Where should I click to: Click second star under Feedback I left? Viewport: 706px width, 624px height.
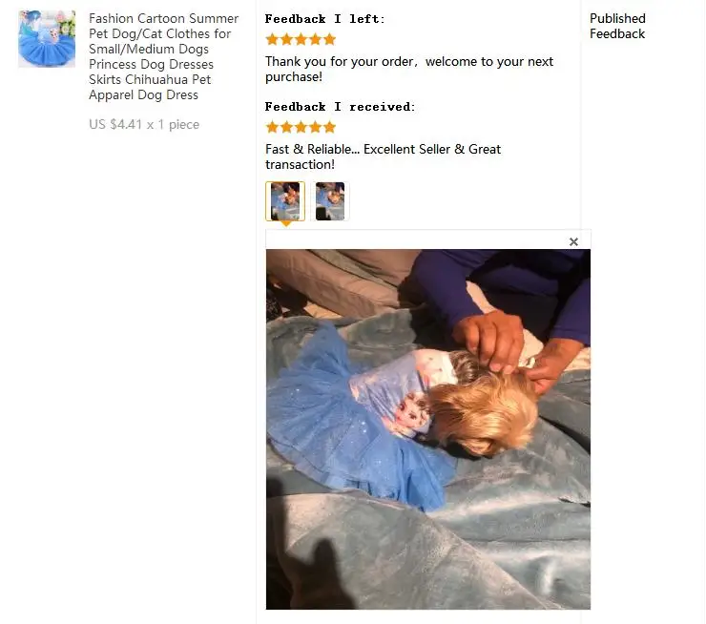(x=286, y=39)
